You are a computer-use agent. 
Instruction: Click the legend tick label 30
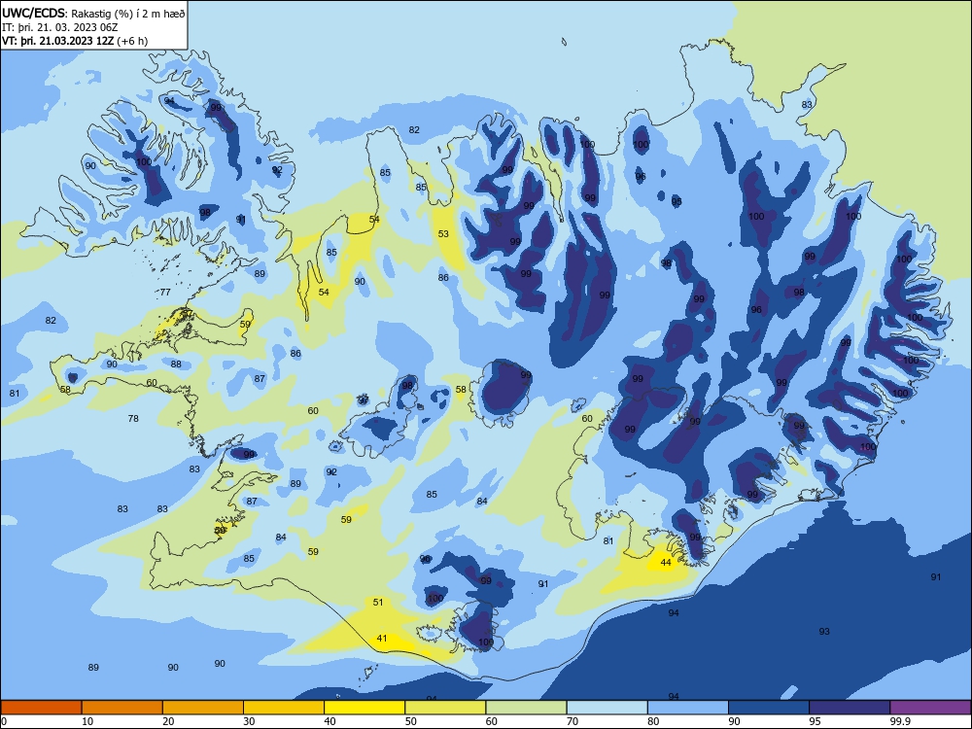click(249, 721)
